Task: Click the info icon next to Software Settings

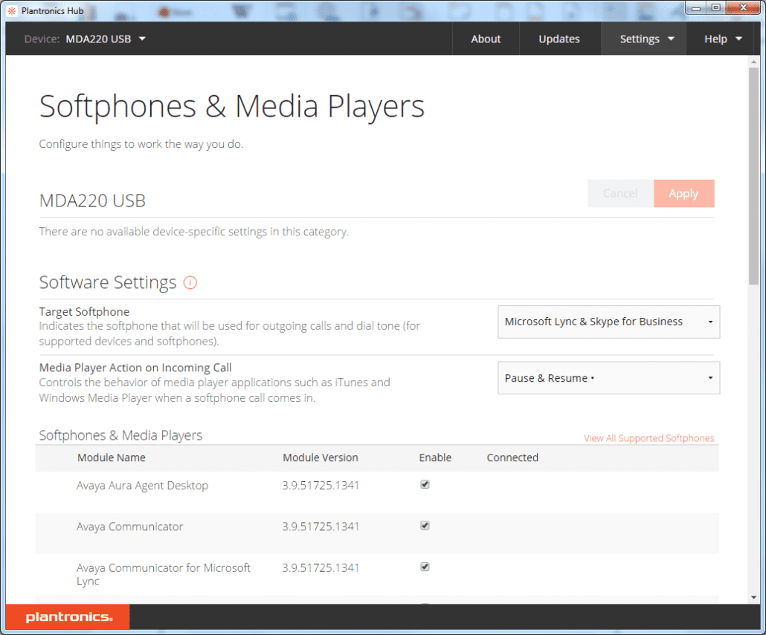Action: click(190, 282)
